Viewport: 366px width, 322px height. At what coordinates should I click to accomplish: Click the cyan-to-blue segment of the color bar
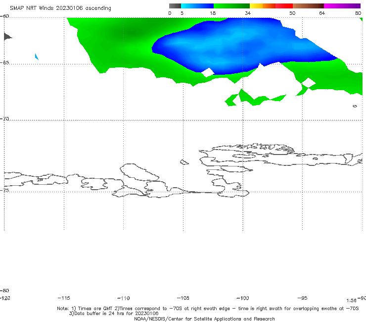tap(197, 6)
